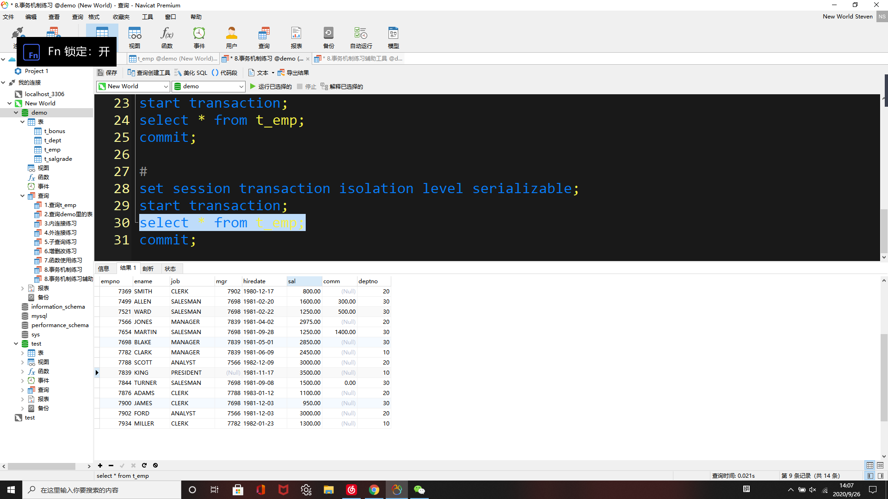Open the 工具 menu
Screen dimensions: 888x499
tap(147, 17)
